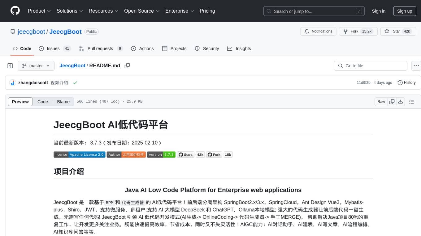The image size is (421, 236).
Task: Click the license Apache License 2.0 badge
Action: coord(79,155)
